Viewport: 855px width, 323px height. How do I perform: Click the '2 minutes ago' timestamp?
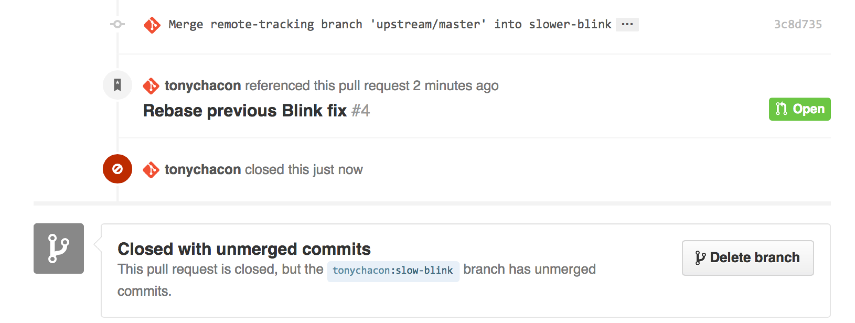[x=455, y=86]
